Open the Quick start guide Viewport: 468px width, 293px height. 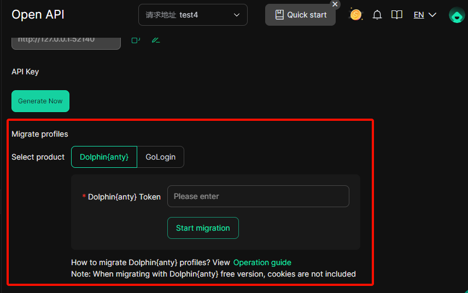tap(300, 15)
